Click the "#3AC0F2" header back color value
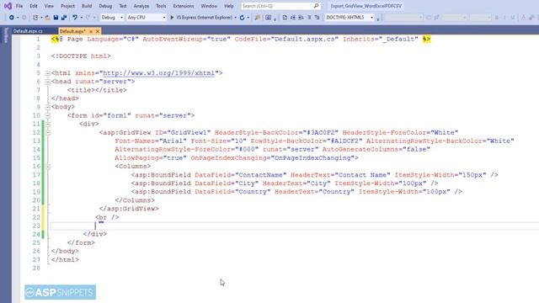The width and height of the screenshot is (539, 303). click(x=321, y=133)
